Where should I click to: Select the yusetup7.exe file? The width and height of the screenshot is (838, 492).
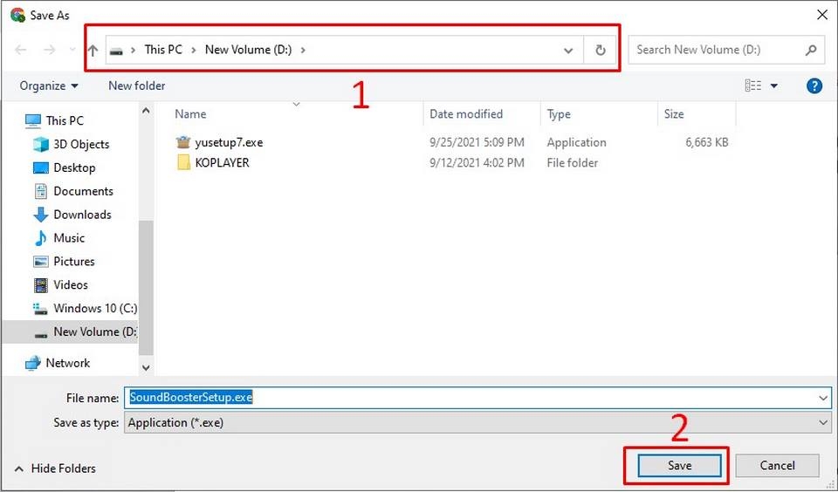[x=229, y=142]
